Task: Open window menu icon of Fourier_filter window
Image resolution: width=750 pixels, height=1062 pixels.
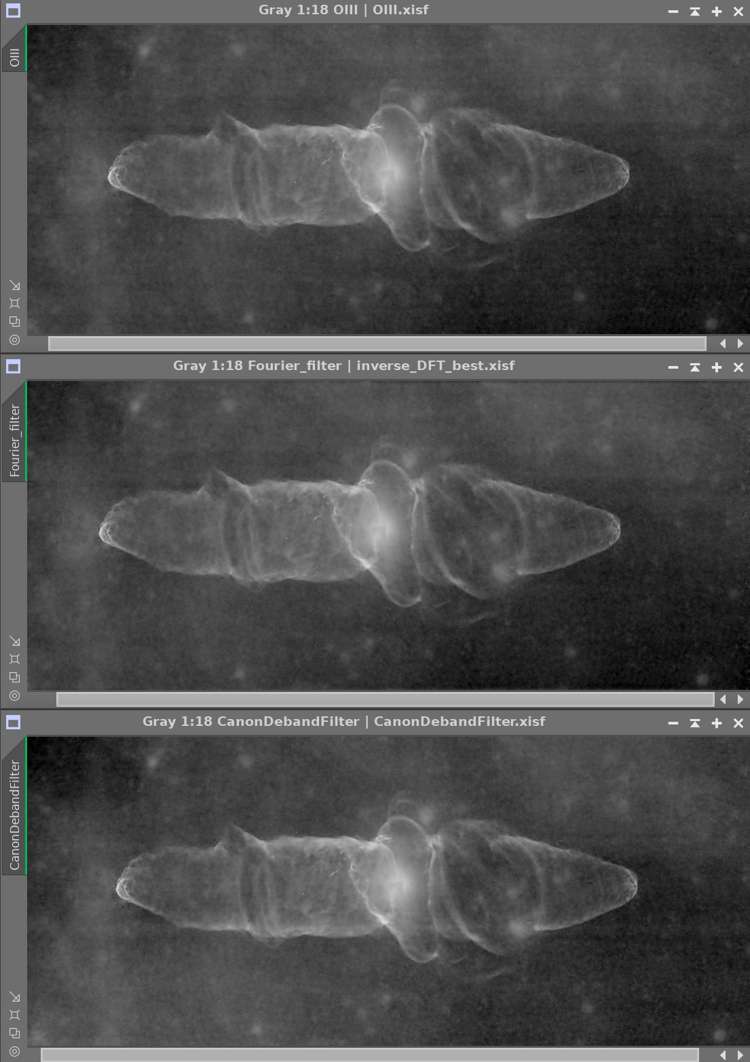Action: 13,367
